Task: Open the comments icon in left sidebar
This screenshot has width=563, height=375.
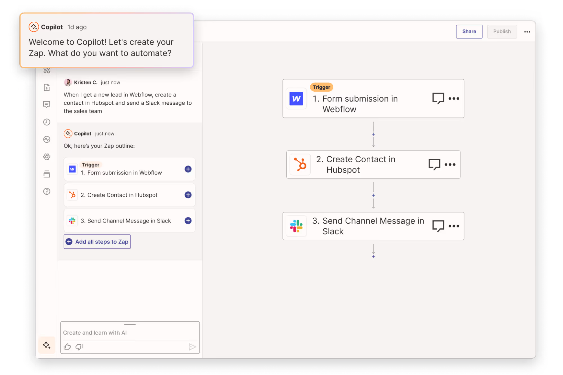Action: [x=47, y=105]
